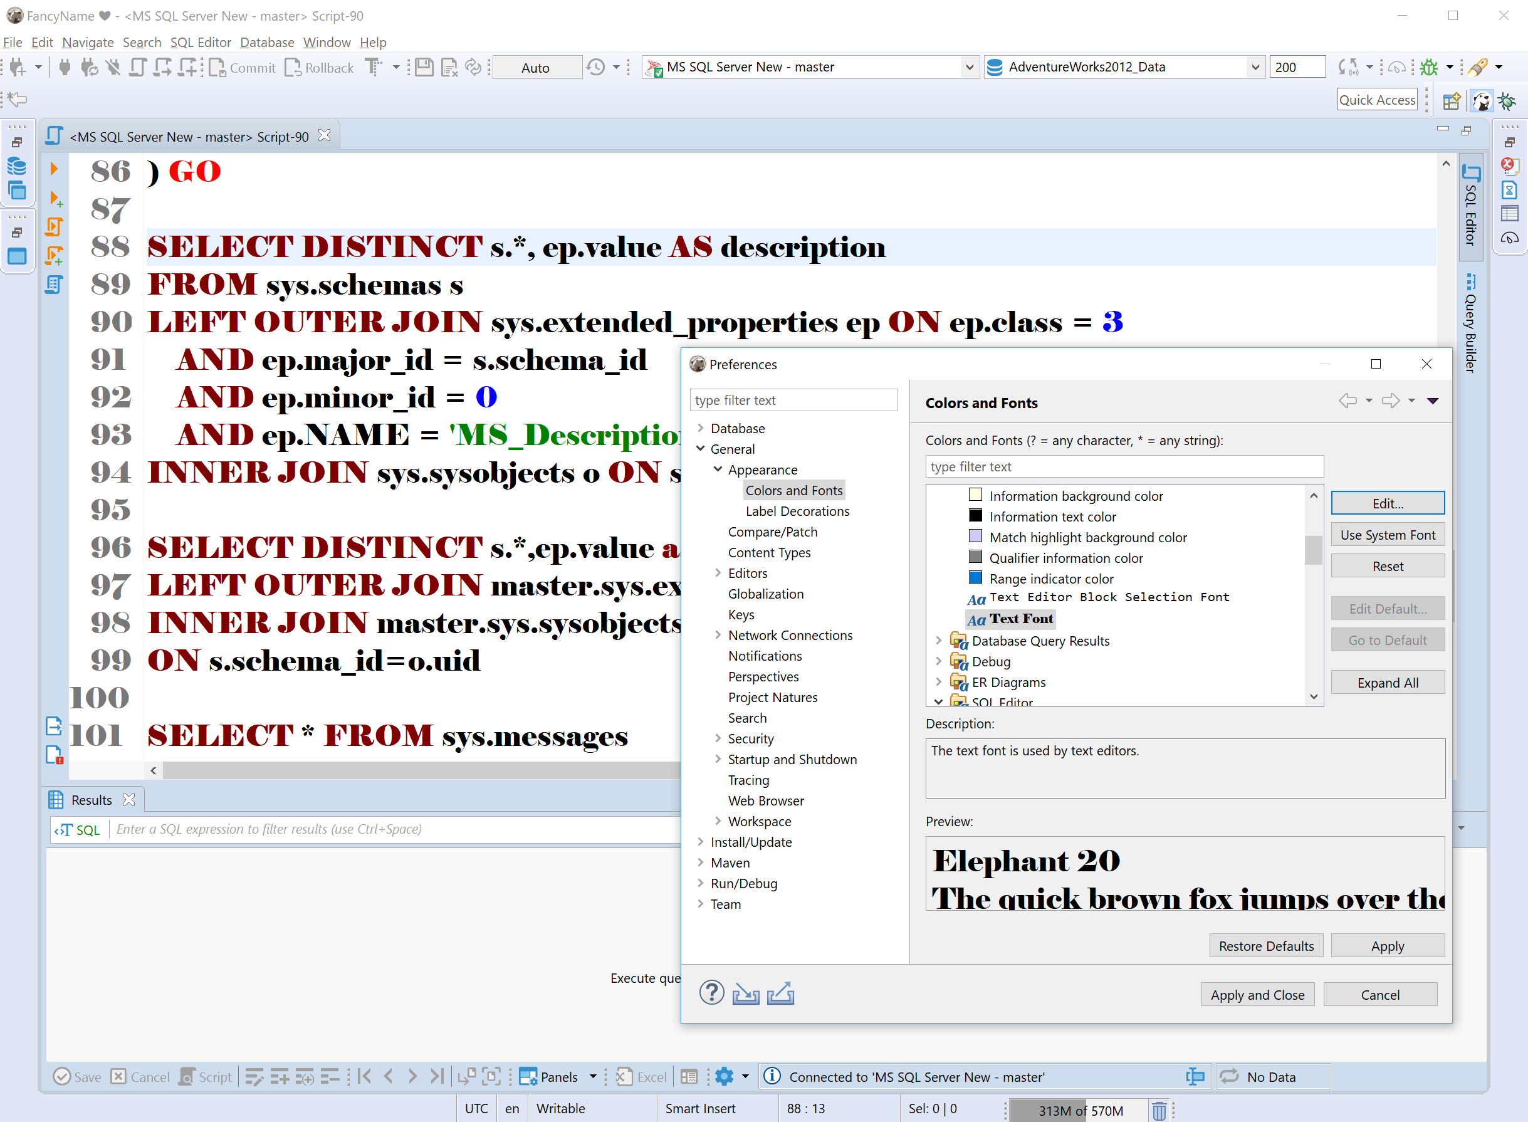The image size is (1528, 1122).
Task: Execute the SQL script using the script icon
Action: pyautogui.click(x=55, y=226)
